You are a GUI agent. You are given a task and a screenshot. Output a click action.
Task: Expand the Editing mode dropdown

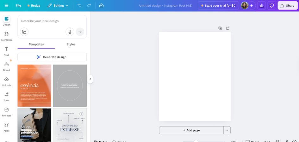(x=58, y=5)
